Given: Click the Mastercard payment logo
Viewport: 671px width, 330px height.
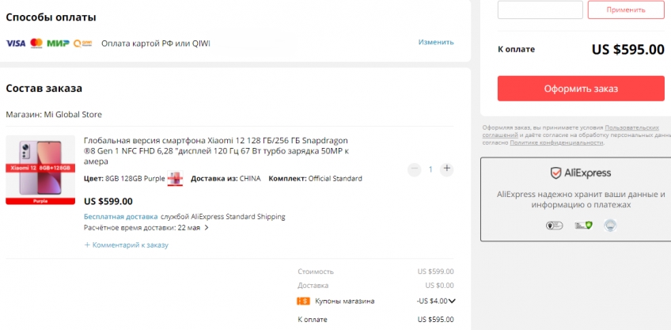Looking at the screenshot, I should [36, 43].
